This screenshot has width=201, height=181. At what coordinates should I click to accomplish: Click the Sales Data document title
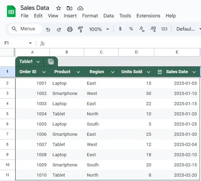pos(35,8)
